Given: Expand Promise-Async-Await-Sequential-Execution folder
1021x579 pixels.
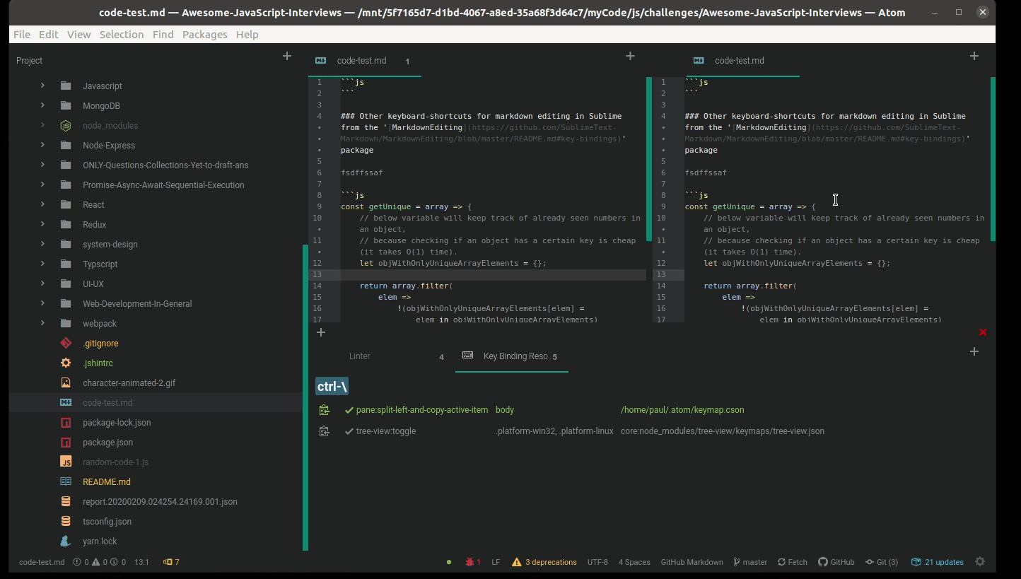Looking at the screenshot, I should coord(42,185).
